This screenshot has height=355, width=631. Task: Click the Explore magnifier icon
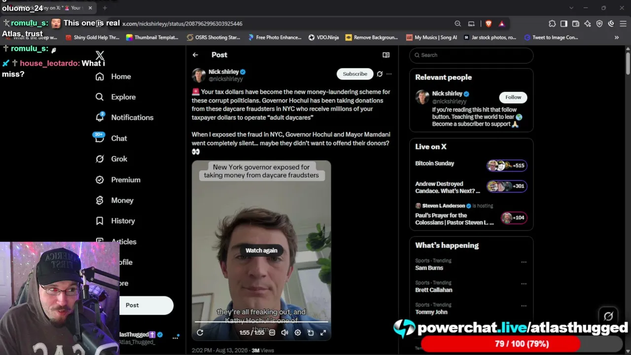100,97
